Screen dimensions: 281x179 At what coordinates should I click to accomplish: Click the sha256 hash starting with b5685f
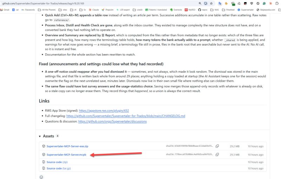[189, 146]
